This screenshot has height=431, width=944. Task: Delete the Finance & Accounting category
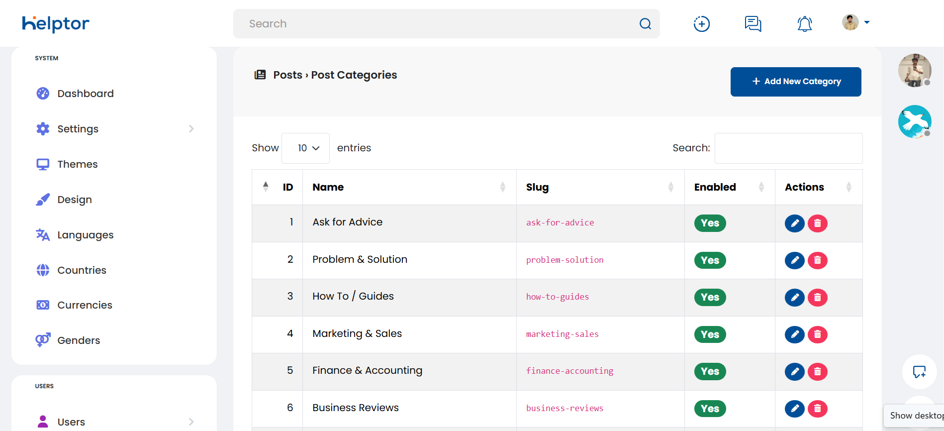pos(818,372)
